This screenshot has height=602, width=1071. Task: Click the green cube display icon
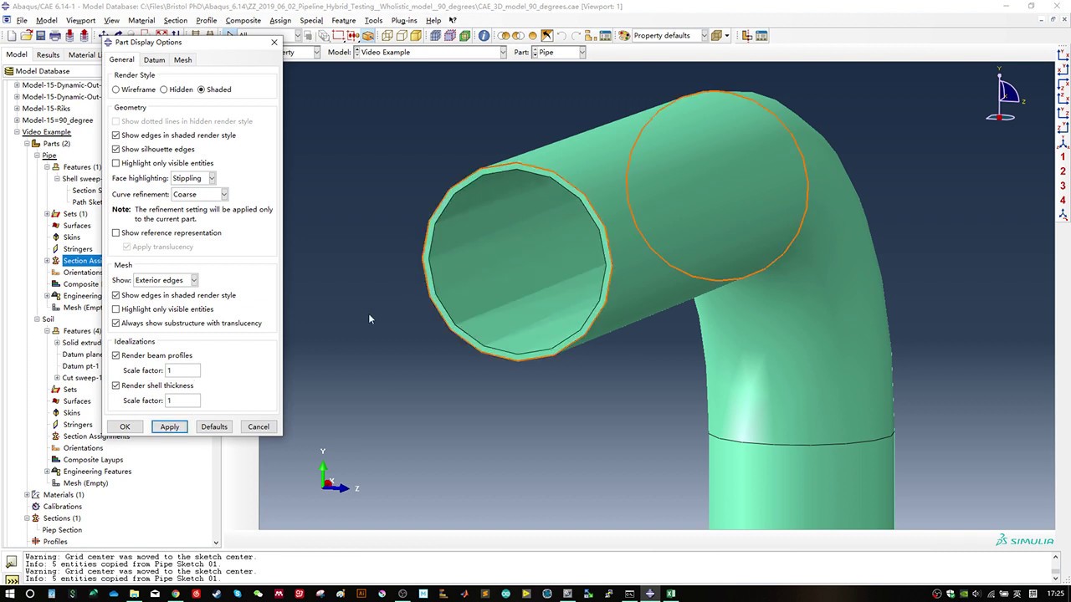(464, 35)
